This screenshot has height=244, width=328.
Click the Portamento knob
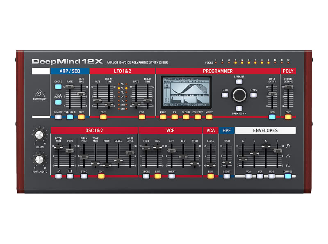[39, 160]
